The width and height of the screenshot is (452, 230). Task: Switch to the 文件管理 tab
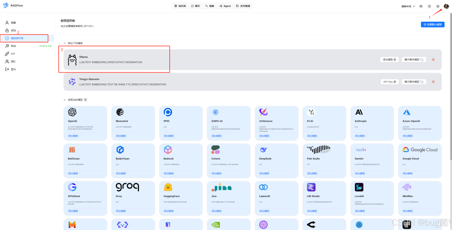(x=243, y=6)
